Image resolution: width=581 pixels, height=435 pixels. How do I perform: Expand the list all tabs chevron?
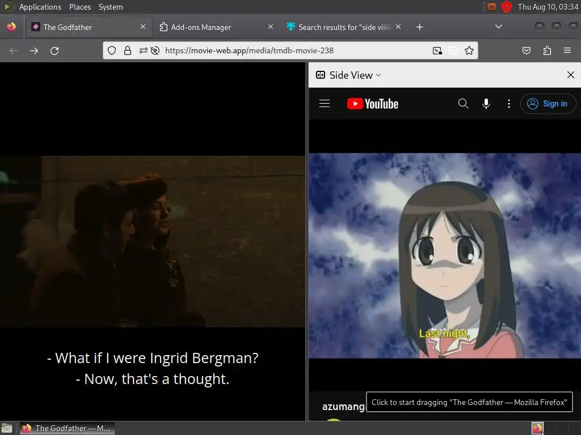pos(499,27)
